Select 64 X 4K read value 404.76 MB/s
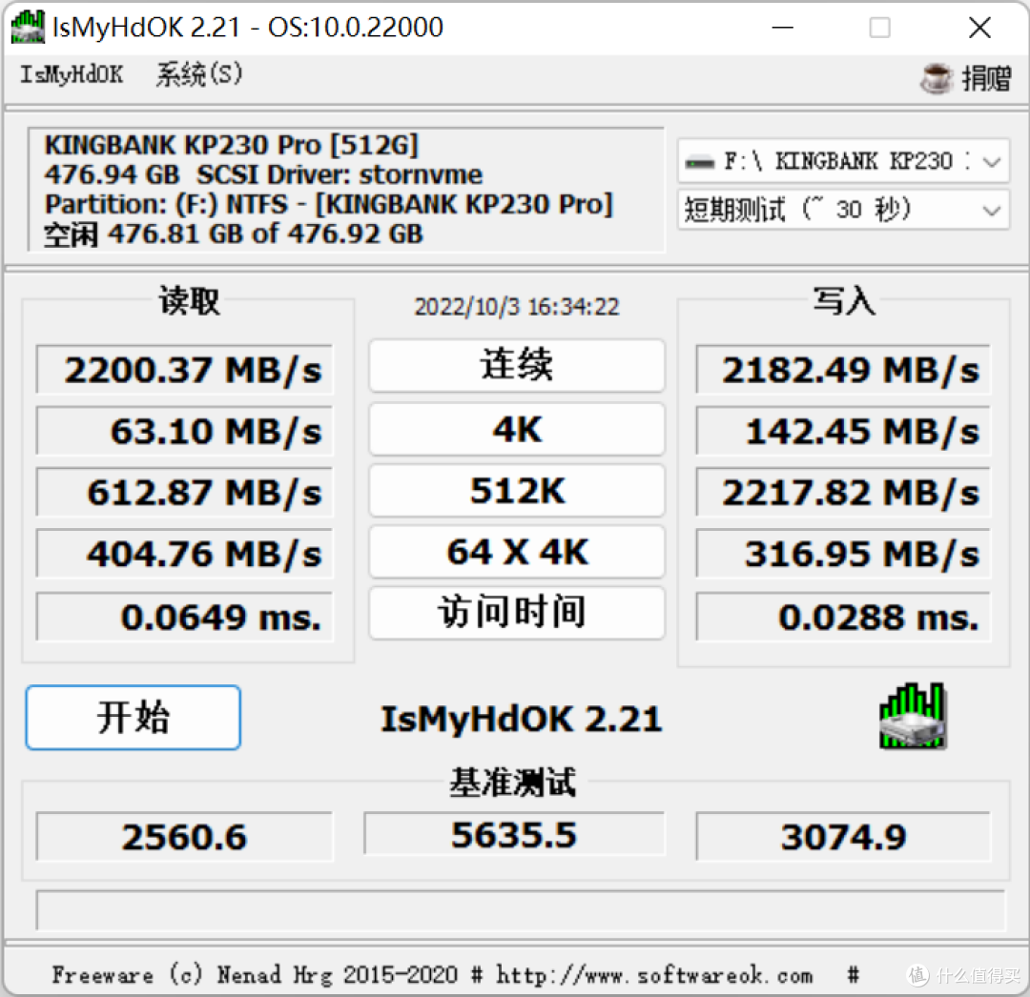This screenshot has width=1030, height=997. click(185, 553)
